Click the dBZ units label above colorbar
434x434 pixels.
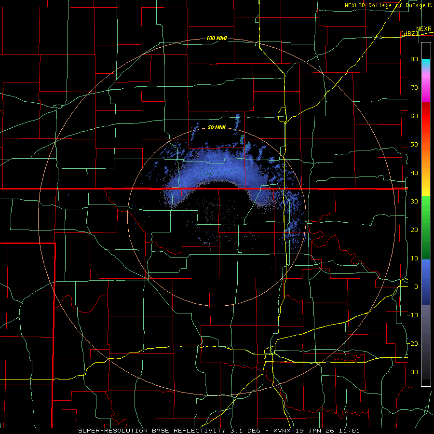click(x=410, y=34)
